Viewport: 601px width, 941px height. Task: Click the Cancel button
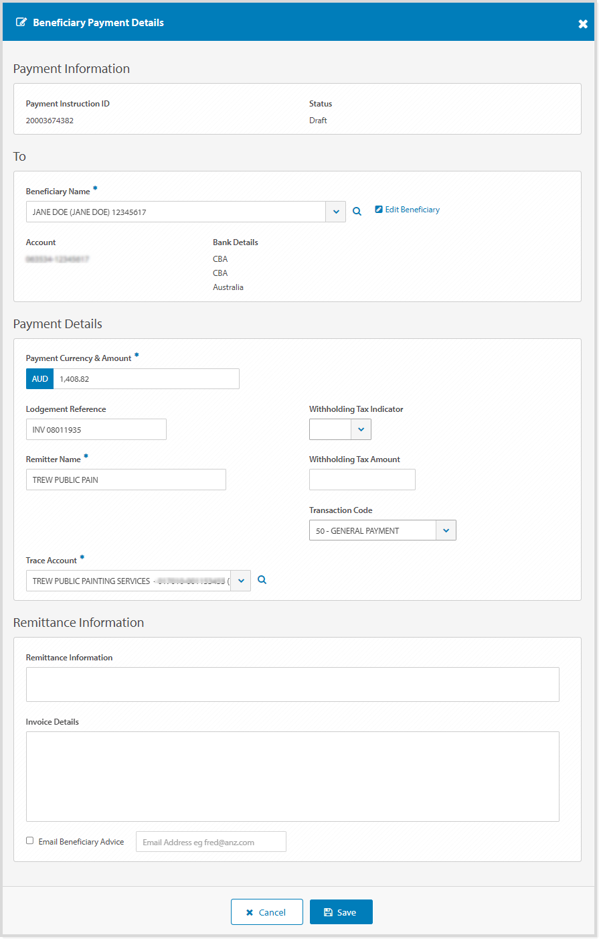[266, 912]
